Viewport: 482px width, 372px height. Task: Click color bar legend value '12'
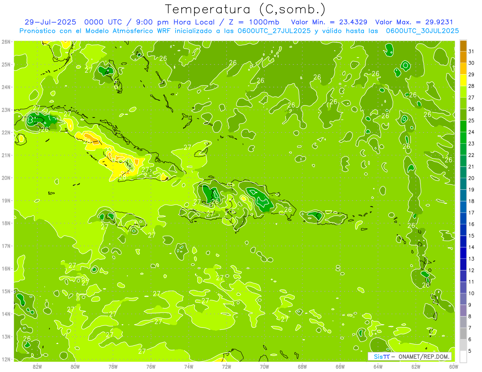472,270
